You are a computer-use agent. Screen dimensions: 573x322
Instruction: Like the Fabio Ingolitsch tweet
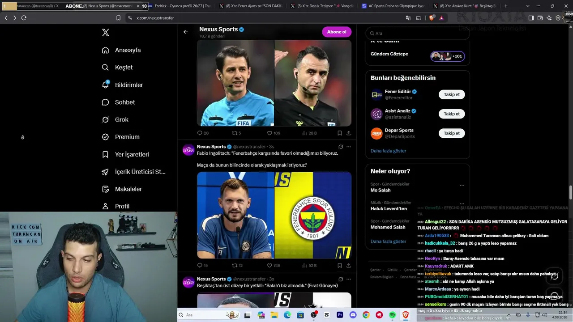tap(274, 265)
